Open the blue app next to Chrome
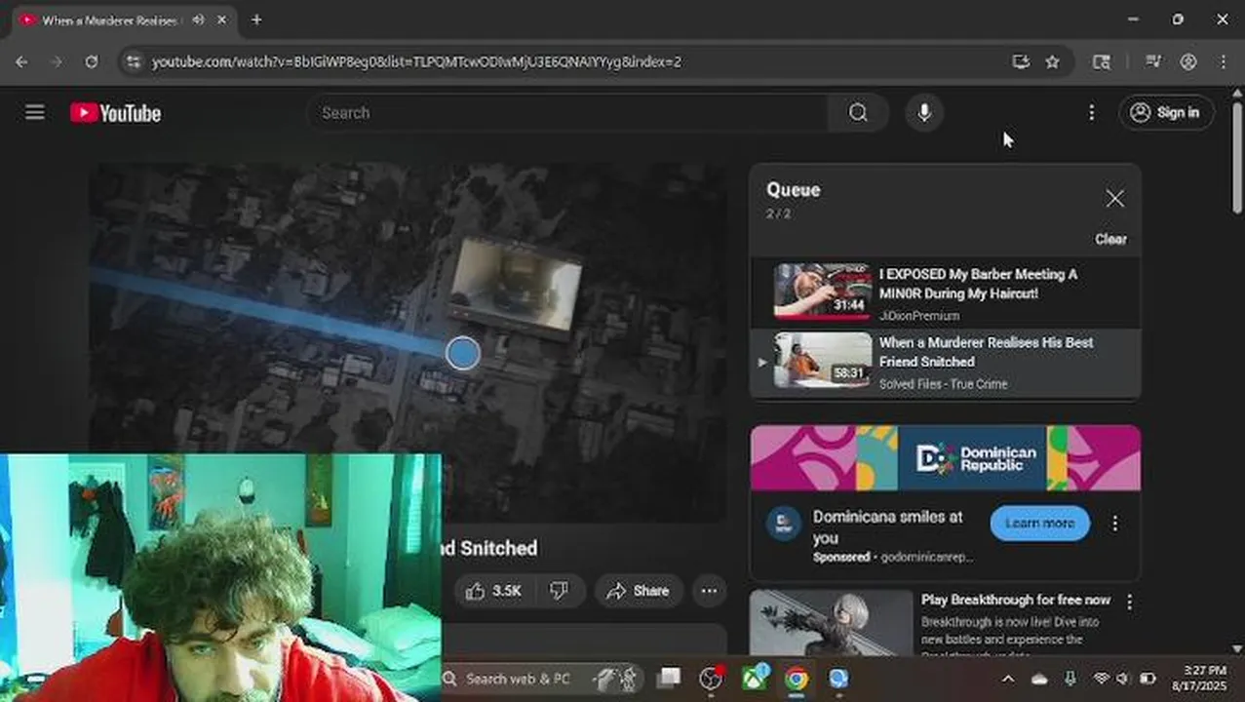 838,678
